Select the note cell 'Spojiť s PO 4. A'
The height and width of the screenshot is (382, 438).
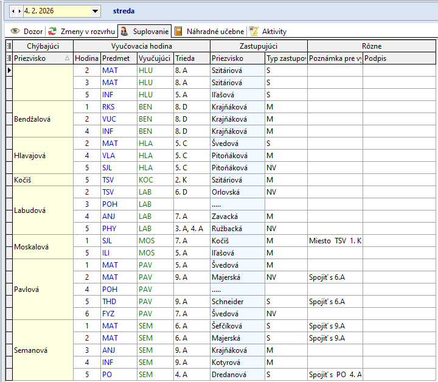[x=335, y=375]
